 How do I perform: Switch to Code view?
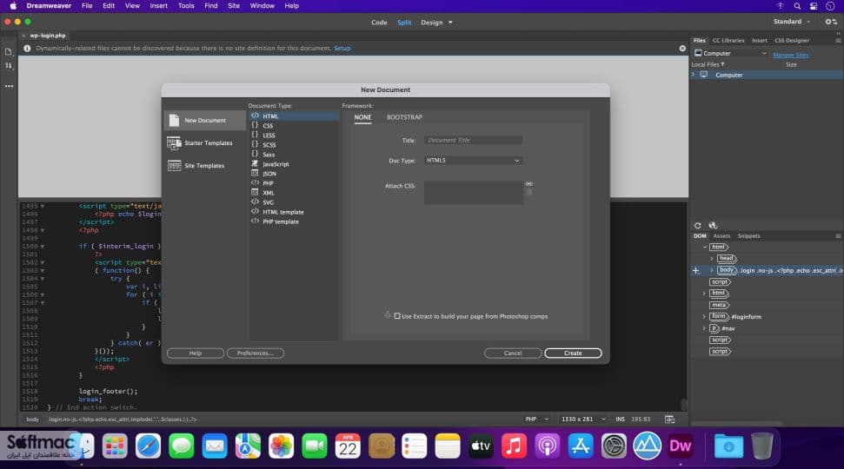(379, 23)
